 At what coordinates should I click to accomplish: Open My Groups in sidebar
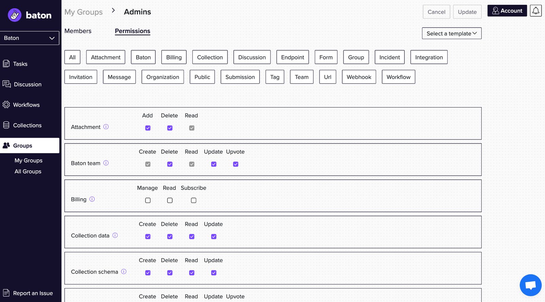click(x=29, y=161)
